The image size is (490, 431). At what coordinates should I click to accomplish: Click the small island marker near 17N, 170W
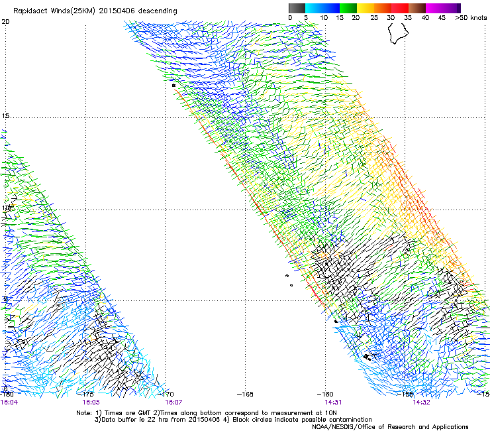173,85
